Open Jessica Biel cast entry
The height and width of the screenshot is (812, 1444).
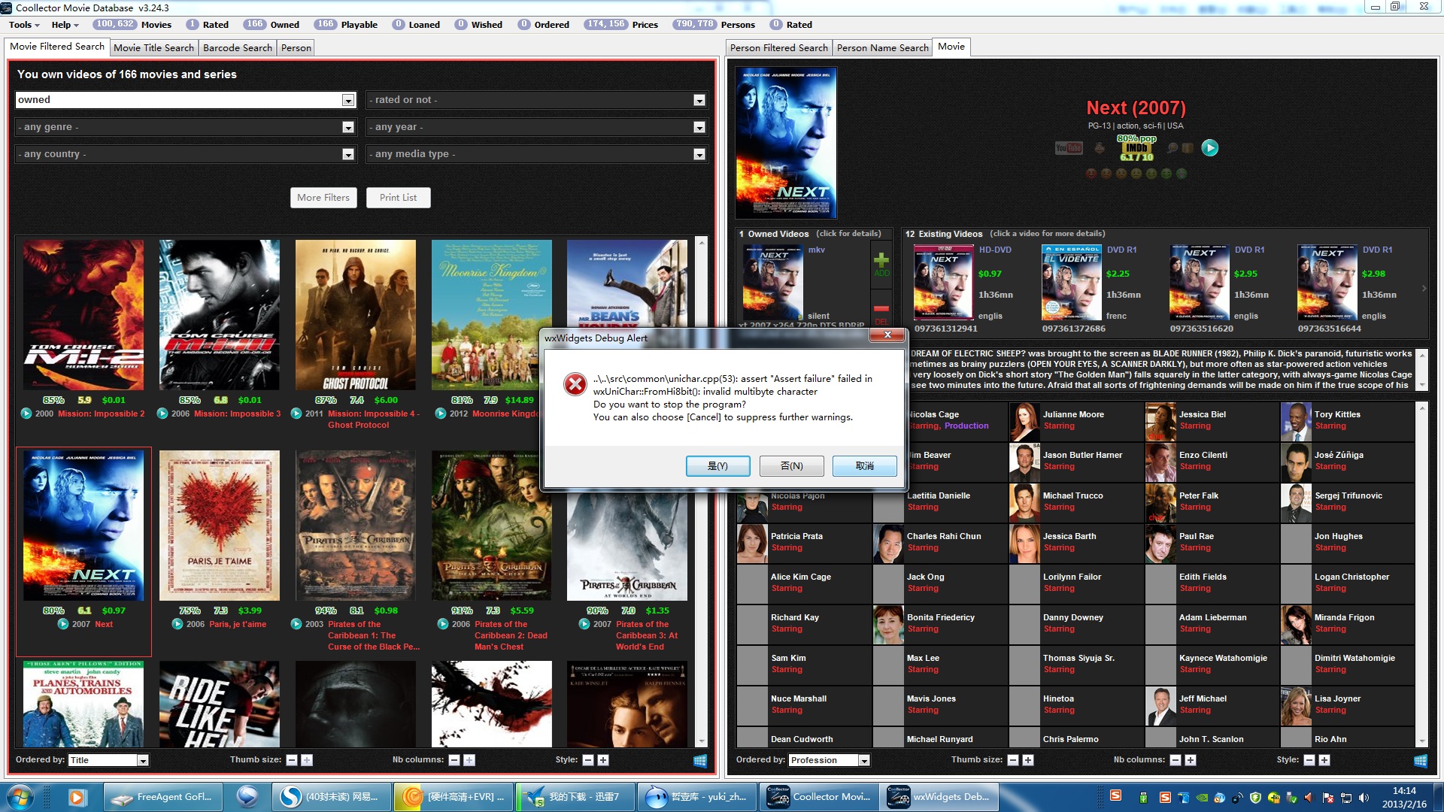pyautogui.click(x=1212, y=421)
